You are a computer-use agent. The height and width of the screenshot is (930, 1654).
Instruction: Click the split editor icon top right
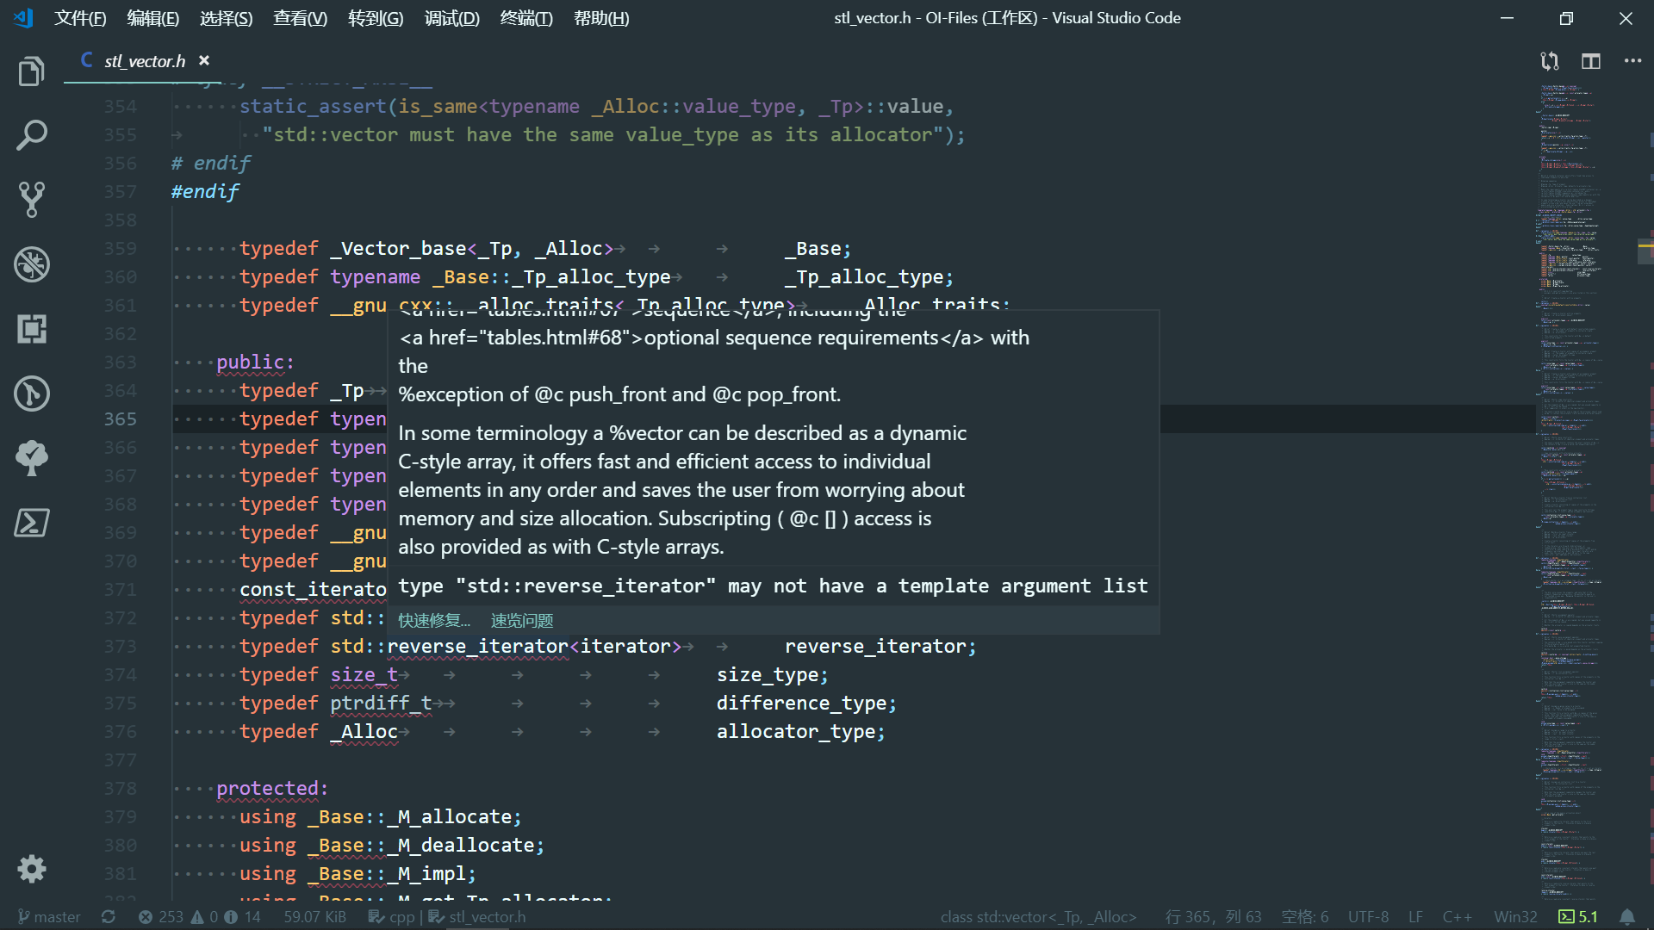point(1590,61)
